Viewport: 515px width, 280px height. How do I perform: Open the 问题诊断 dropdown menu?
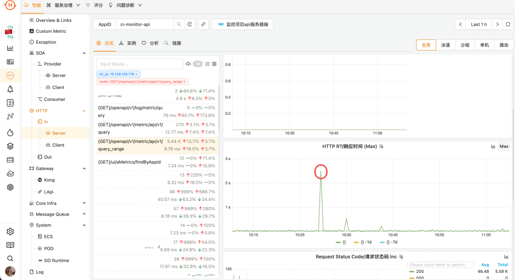click(125, 5)
